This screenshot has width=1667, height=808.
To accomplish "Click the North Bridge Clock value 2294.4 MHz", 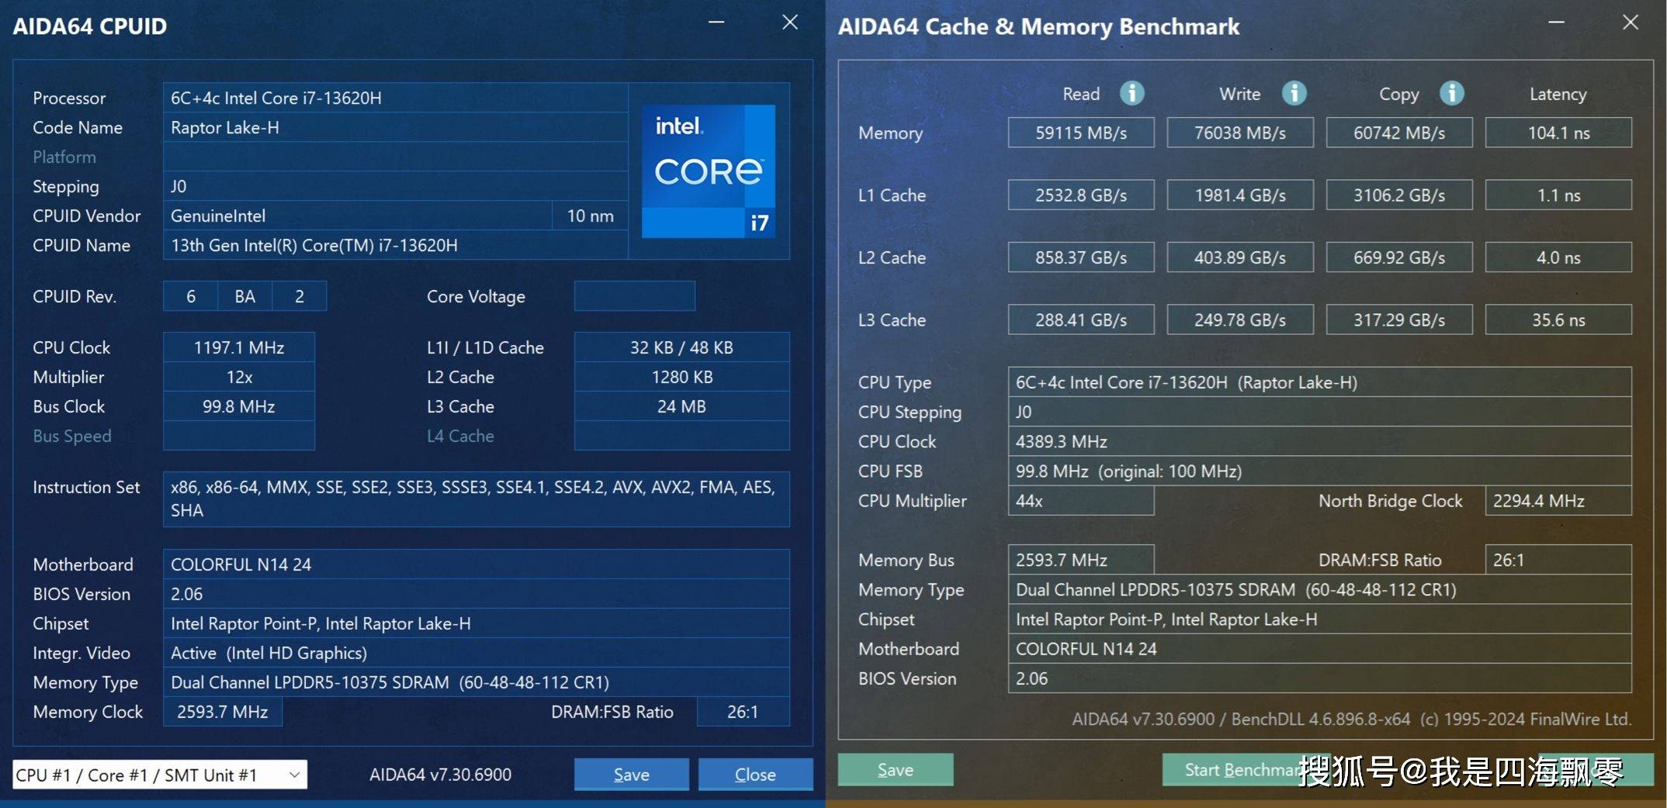I will pyautogui.click(x=1558, y=501).
